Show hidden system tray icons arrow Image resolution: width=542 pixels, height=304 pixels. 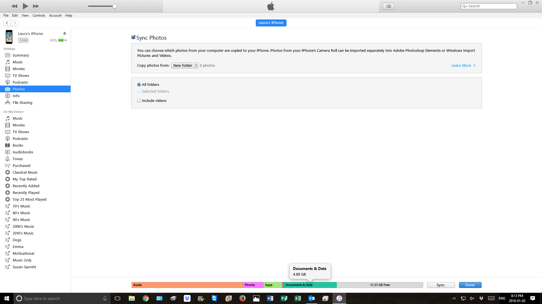pyautogui.click(x=454, y=298)
